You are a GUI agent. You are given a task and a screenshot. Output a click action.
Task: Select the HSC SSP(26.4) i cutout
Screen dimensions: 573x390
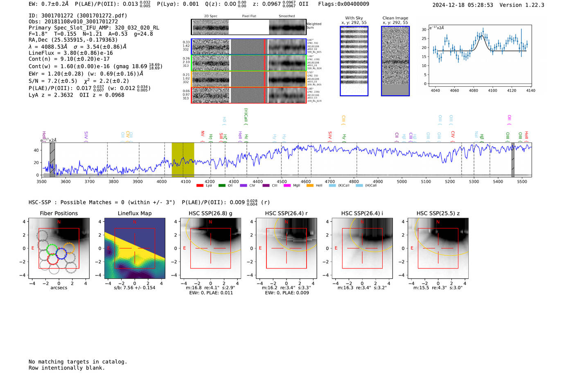[362, 248]
